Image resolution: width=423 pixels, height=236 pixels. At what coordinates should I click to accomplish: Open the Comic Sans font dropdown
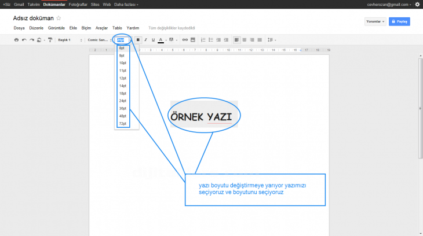coord(99,40)
